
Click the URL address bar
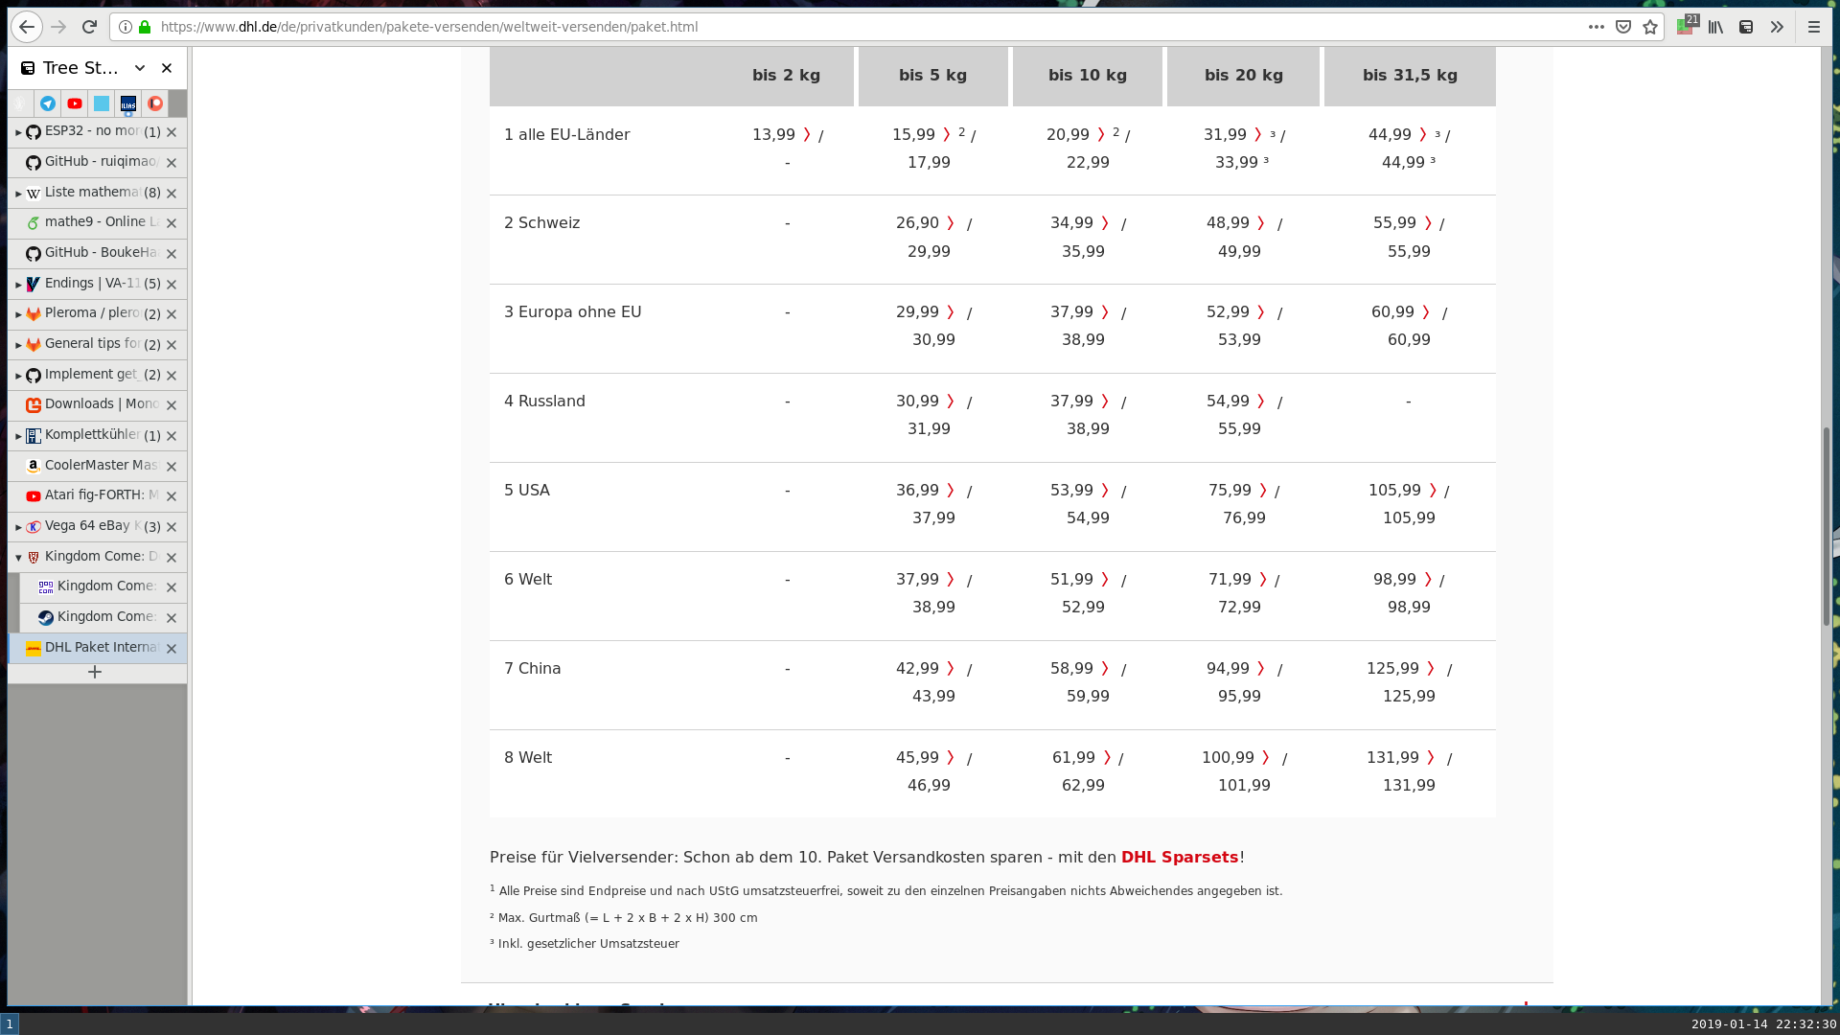click(862, 27)
